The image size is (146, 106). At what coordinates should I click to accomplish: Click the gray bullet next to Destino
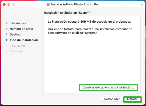coord(6,34)
